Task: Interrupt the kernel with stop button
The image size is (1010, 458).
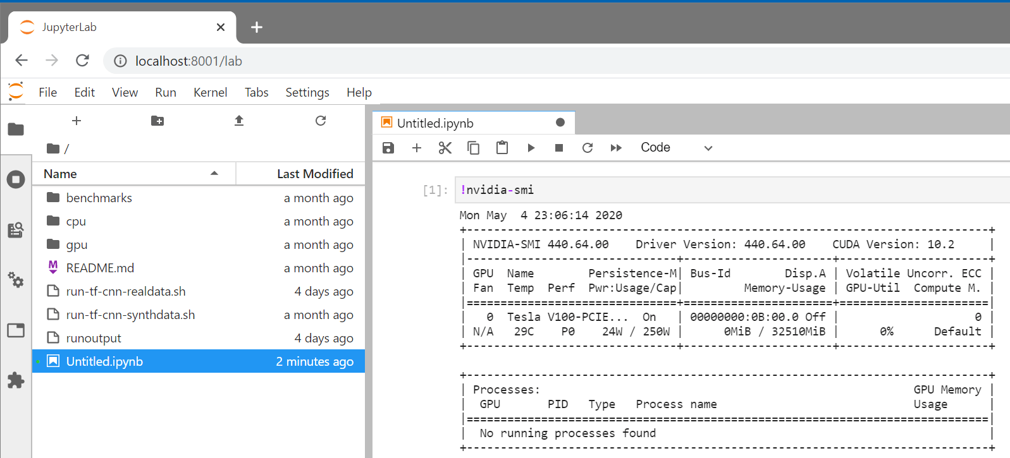Action: pos(559,148)
